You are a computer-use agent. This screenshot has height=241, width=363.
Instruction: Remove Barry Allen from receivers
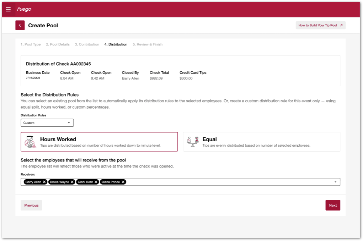44,182
